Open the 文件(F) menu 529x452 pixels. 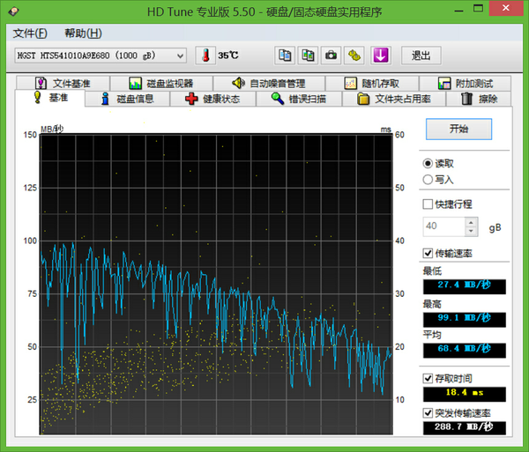coord(30,33)
